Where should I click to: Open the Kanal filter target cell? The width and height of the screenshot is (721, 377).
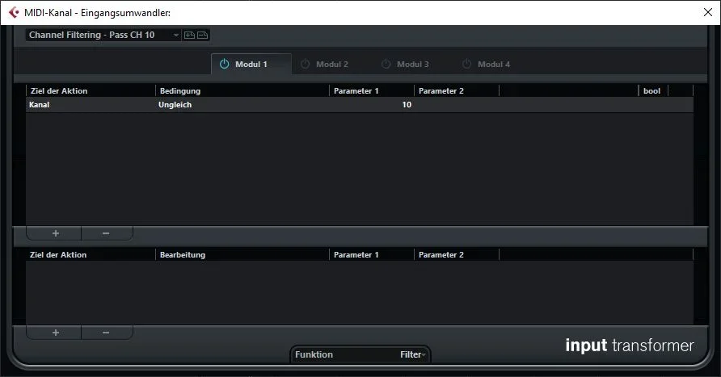[x=91, y=105]
